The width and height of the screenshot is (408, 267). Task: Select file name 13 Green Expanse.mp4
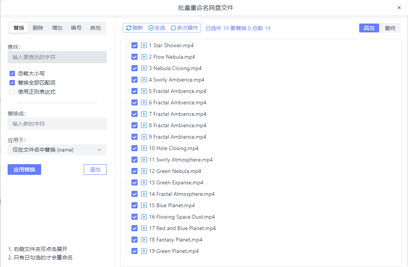pos(176,183)
